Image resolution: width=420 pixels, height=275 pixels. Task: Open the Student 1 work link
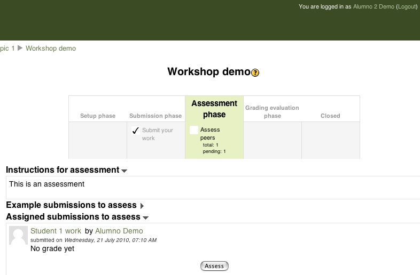[x=56, y=231]
